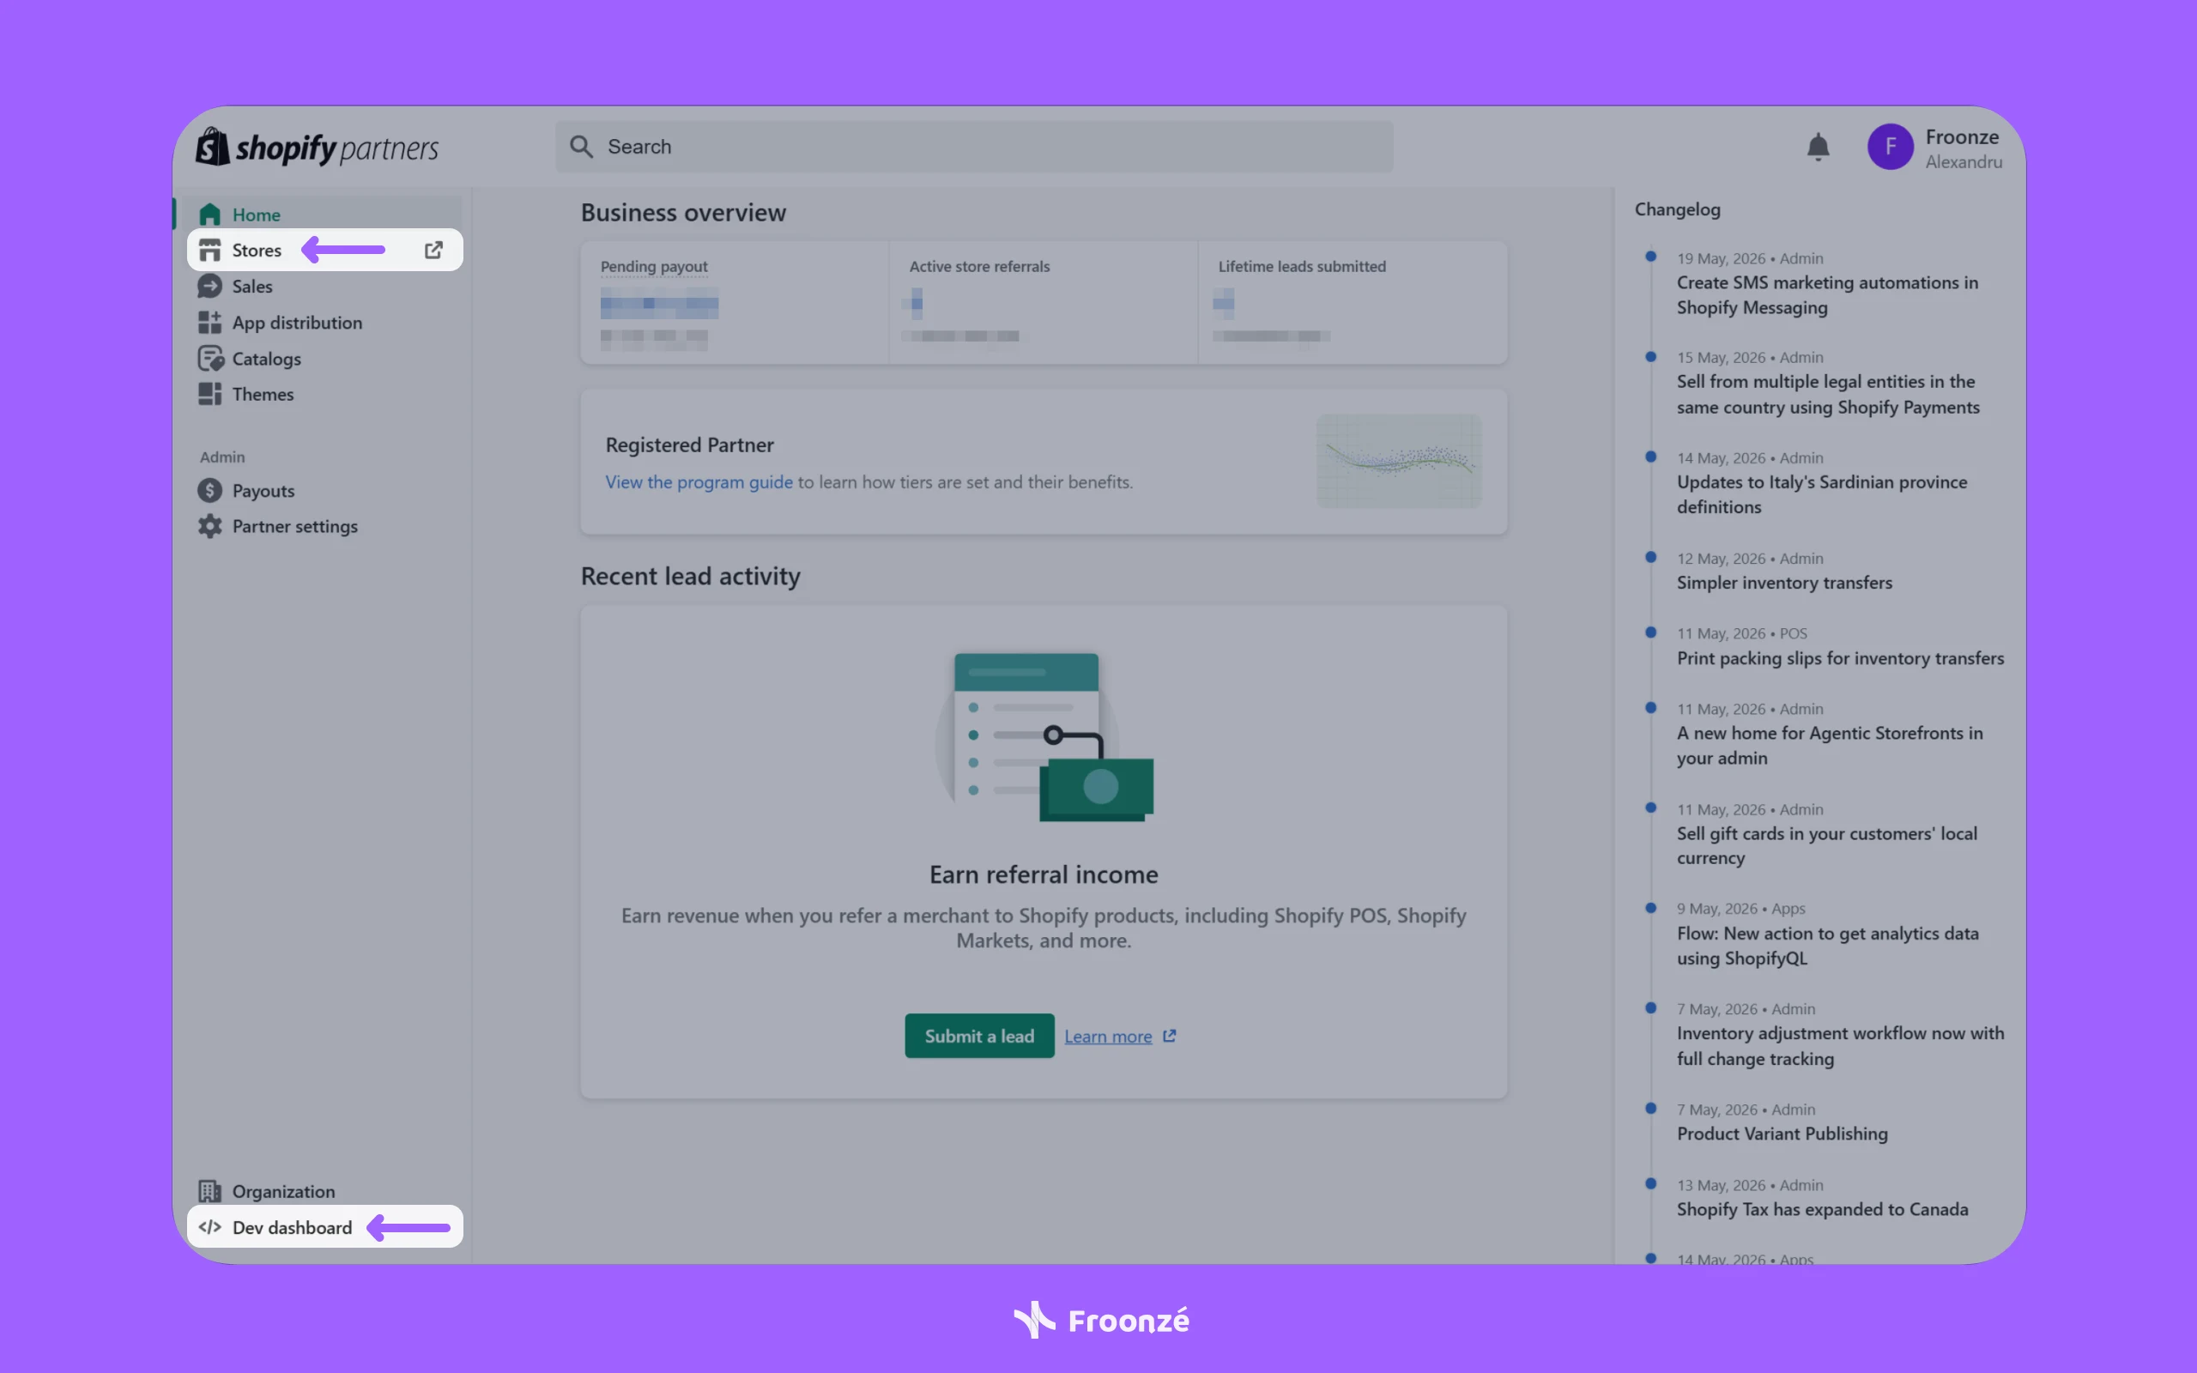Open the Dev dashboard
Viewport: 2197px width, 1373px height.
325,1227
